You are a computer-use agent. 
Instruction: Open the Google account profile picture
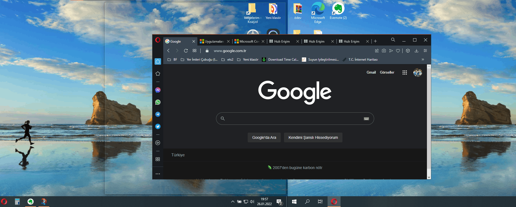(x=418, y=73)
